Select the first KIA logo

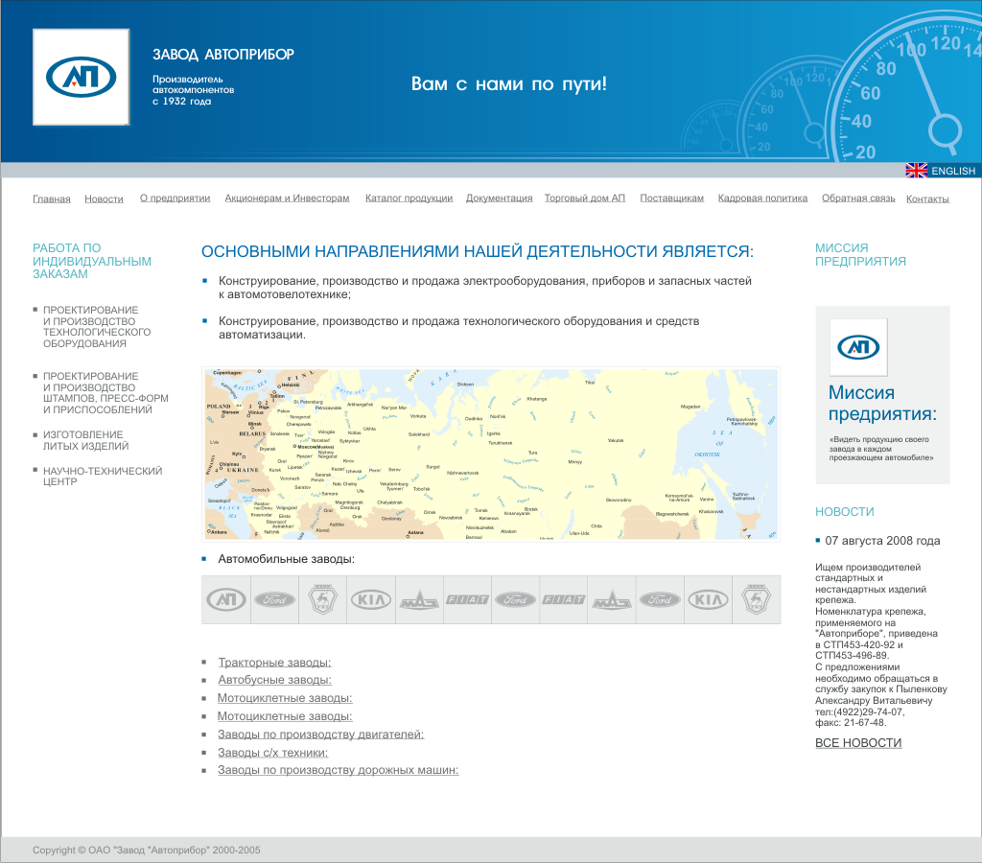370,598
